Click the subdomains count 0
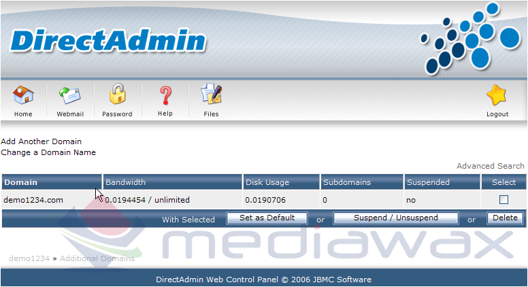 coord(325,200)
